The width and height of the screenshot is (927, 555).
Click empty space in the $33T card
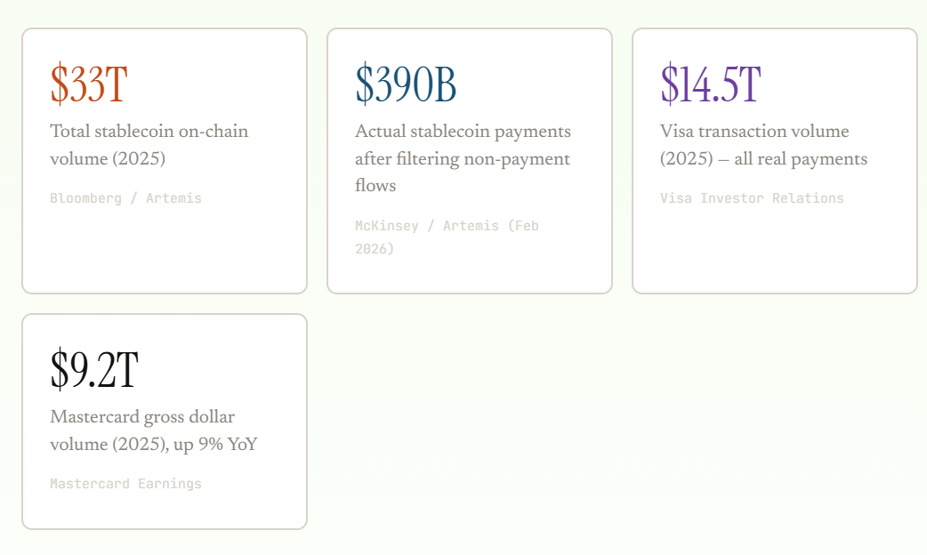point(165,253)
